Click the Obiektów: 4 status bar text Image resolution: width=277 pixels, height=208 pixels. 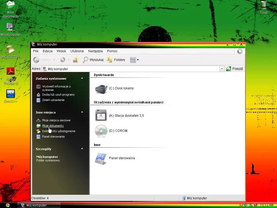tap(40, 198)
